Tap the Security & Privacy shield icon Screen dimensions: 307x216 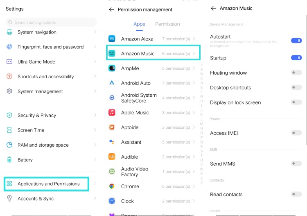pyautogui.click(x=9, y=115)
